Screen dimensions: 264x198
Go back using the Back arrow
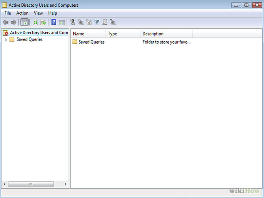(6, 22)
